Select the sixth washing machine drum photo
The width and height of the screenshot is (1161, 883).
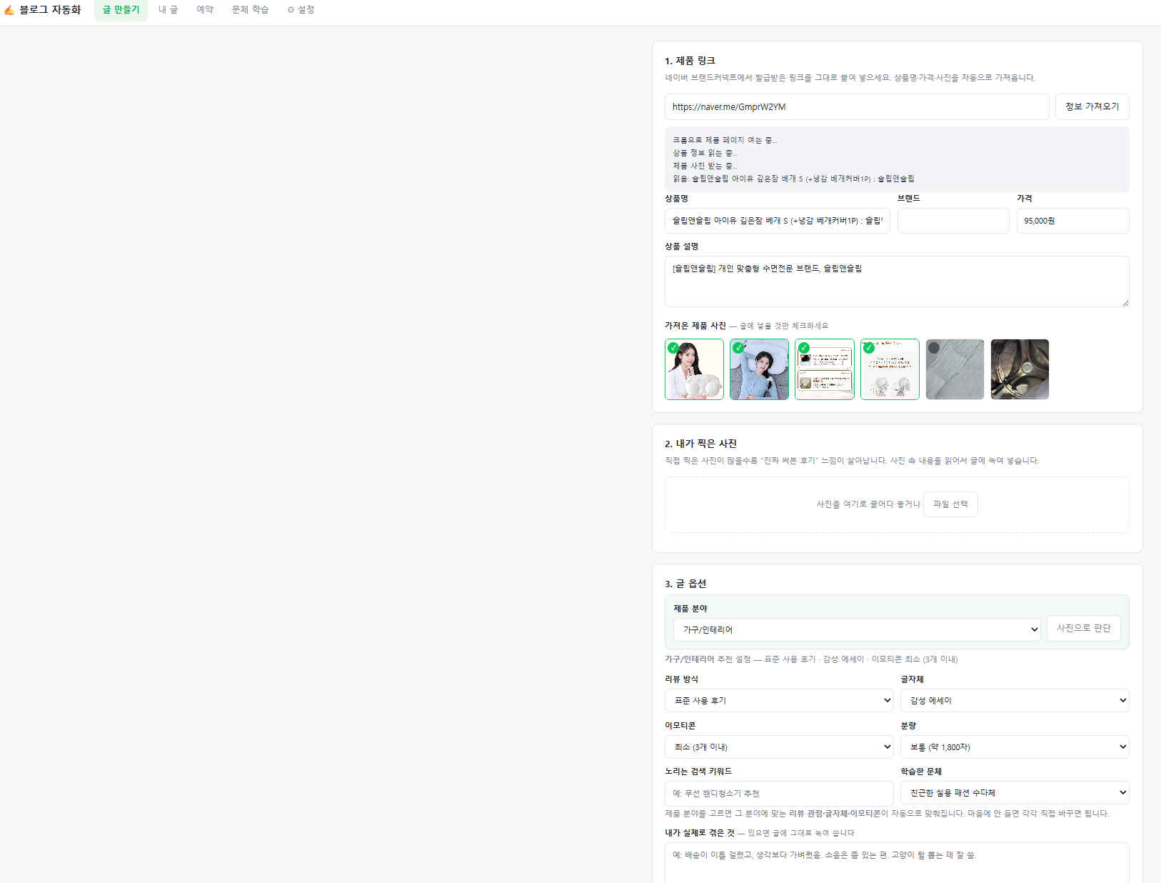[1020, 369]
